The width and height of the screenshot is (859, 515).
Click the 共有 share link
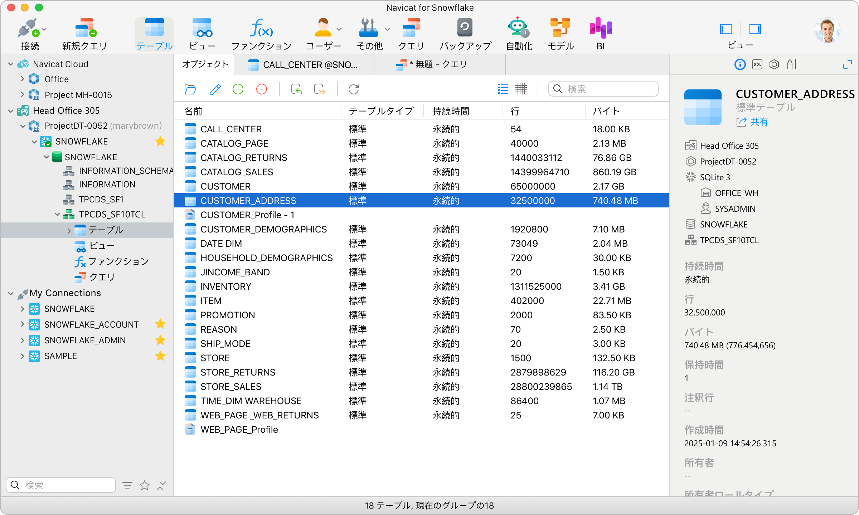(752, 122)
